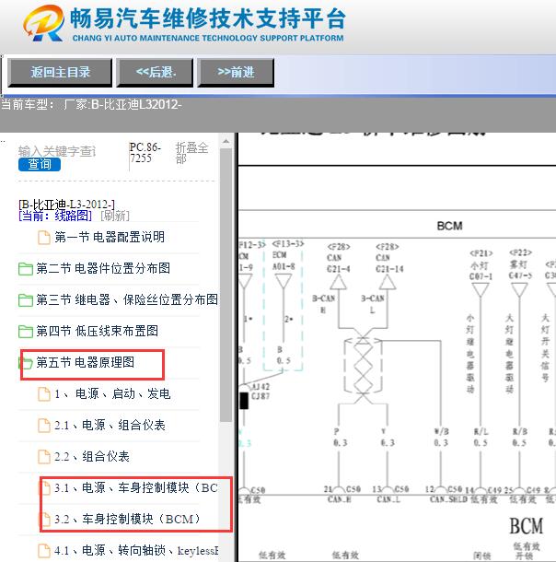Click page icon beside 2.2、组合仪表
Viewport: 556px width, 562px height.
click(44, 457)
